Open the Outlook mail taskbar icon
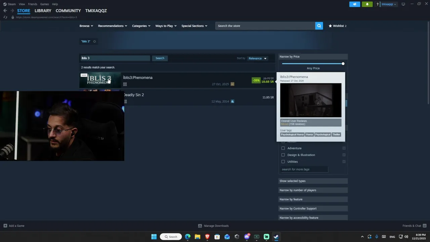430x242 pixels. [x=227, y=237]
